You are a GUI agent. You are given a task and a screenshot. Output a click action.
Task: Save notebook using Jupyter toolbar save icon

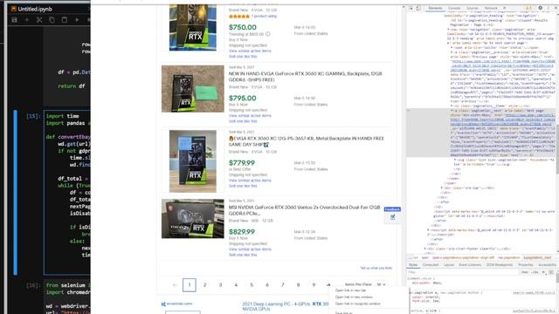(x=14, y=20)
